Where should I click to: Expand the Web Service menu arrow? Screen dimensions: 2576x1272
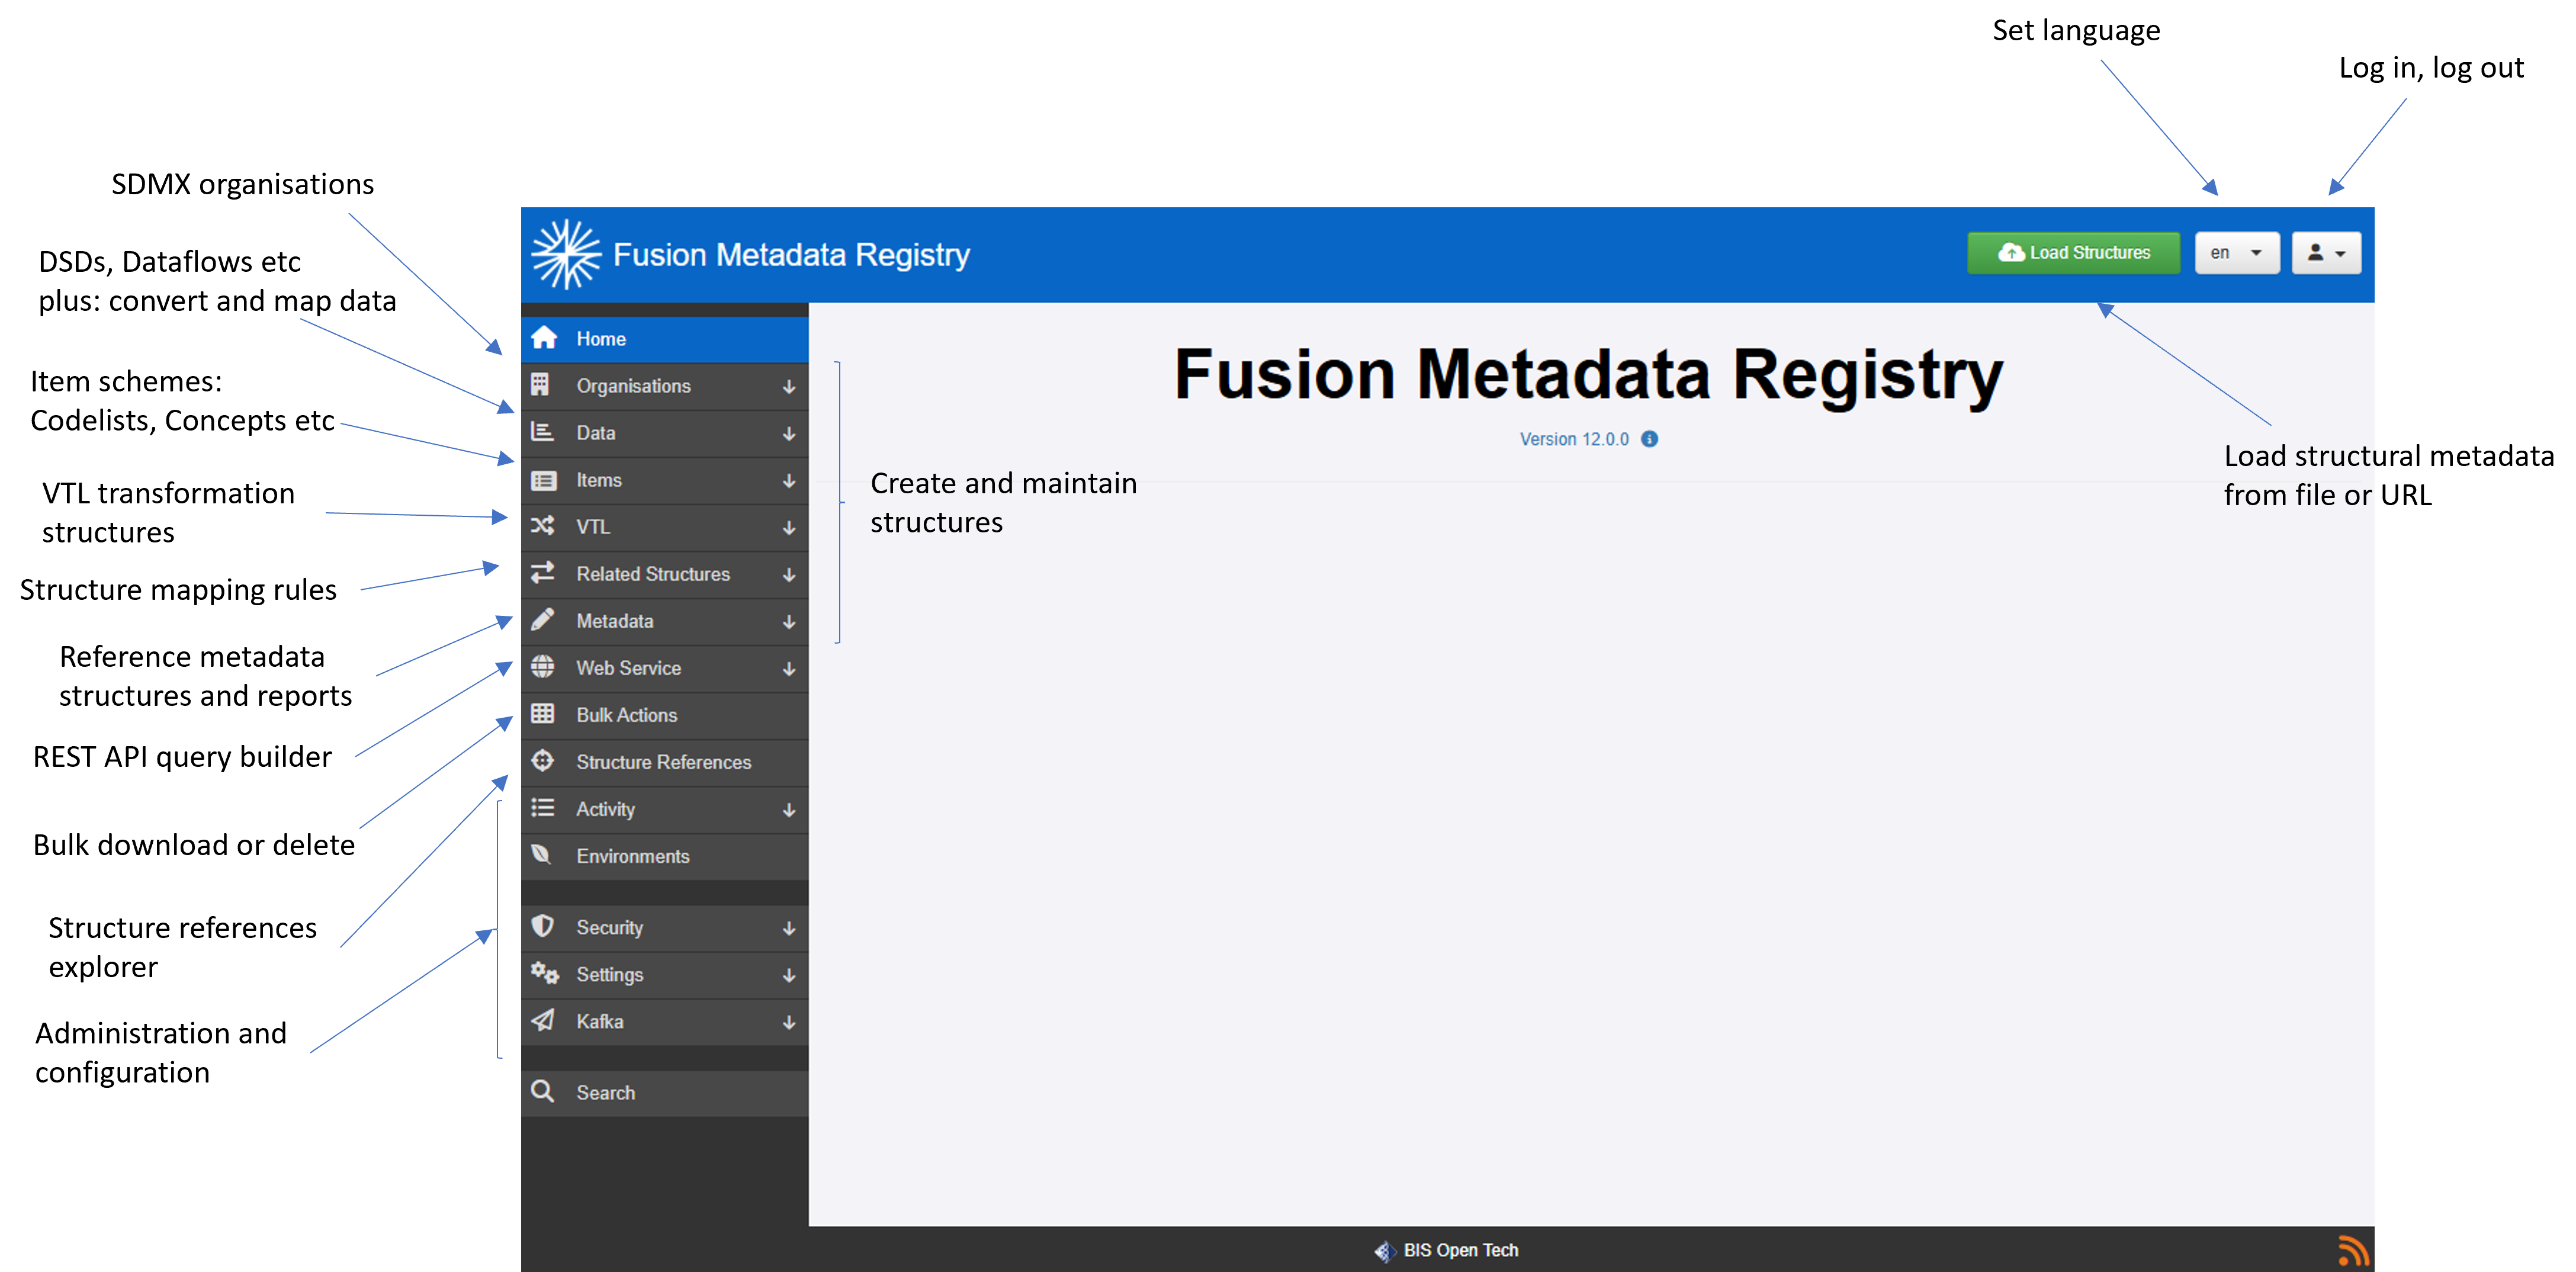pos(789,668)
